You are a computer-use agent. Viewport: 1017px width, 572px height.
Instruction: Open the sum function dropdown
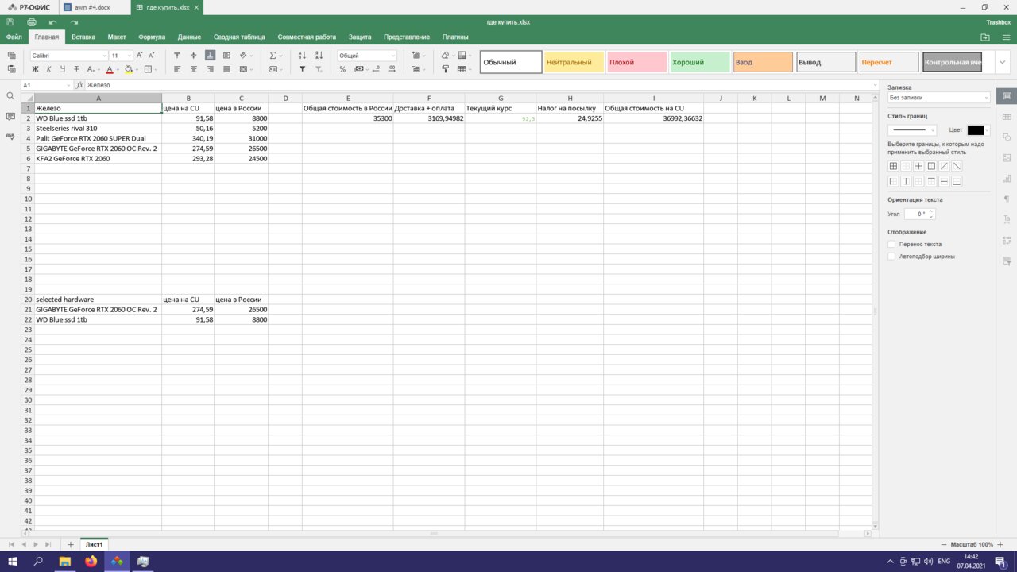281,56
